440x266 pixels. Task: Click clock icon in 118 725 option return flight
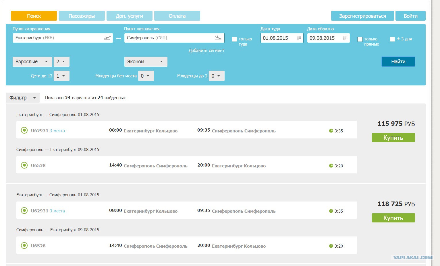[331, 246]
